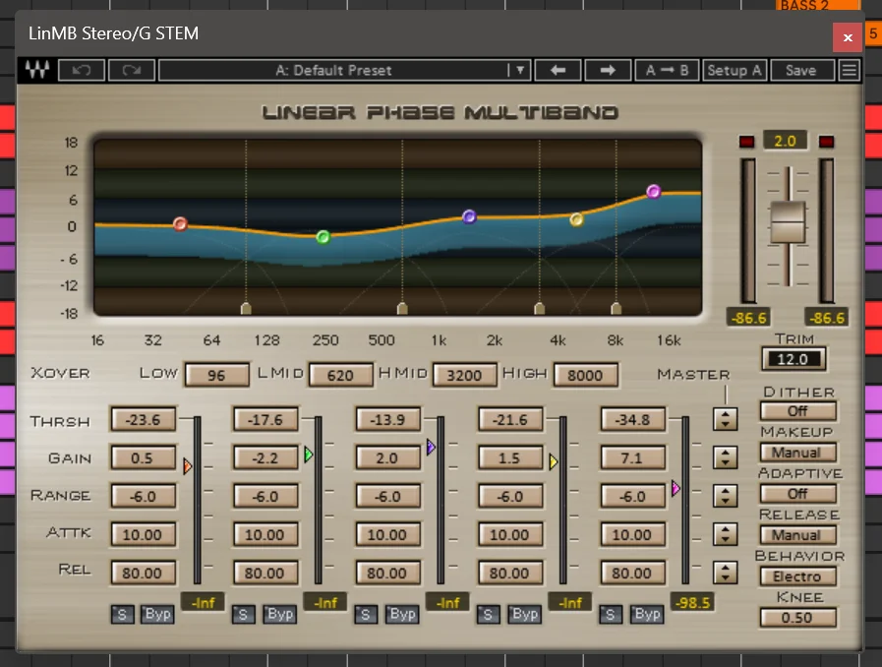The height and width of the screenshot is (667, 882).
Task: Load the previous preset with left arrow
Action: point(558,71)
